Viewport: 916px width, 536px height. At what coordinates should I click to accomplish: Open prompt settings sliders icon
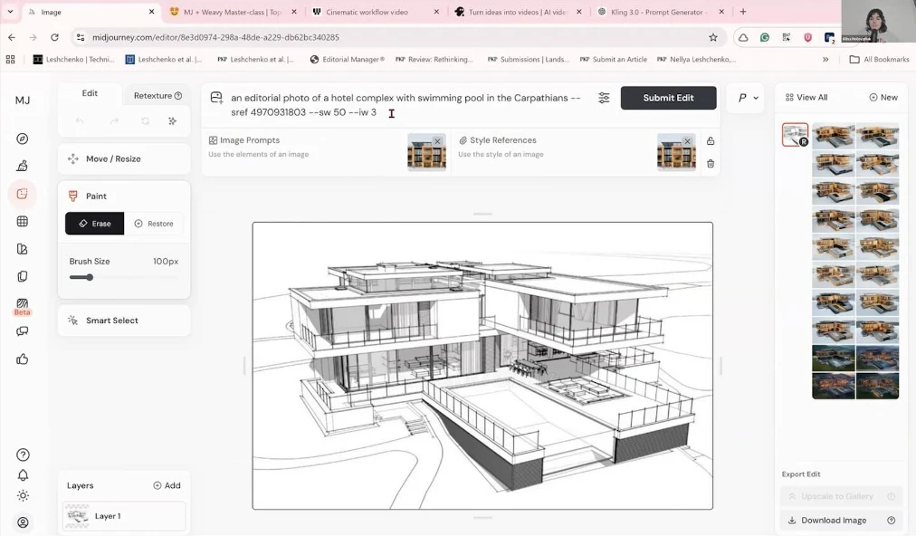(x=604, y=98)
